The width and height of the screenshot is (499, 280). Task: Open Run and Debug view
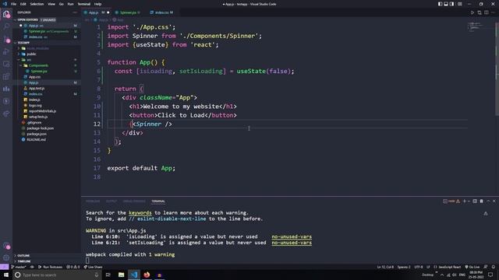(6, 52)
